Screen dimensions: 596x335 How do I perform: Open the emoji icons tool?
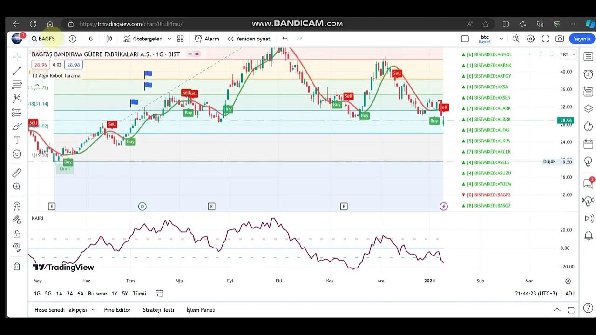pos(17,154)
